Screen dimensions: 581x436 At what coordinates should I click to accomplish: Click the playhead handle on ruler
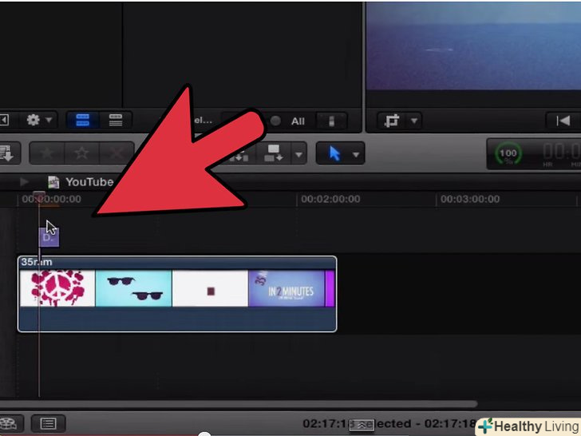click(x=39, y=196)
